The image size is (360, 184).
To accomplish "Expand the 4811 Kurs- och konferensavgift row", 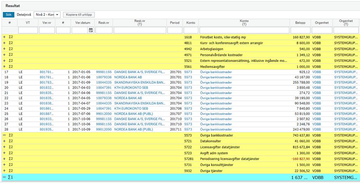I will 4,43.
